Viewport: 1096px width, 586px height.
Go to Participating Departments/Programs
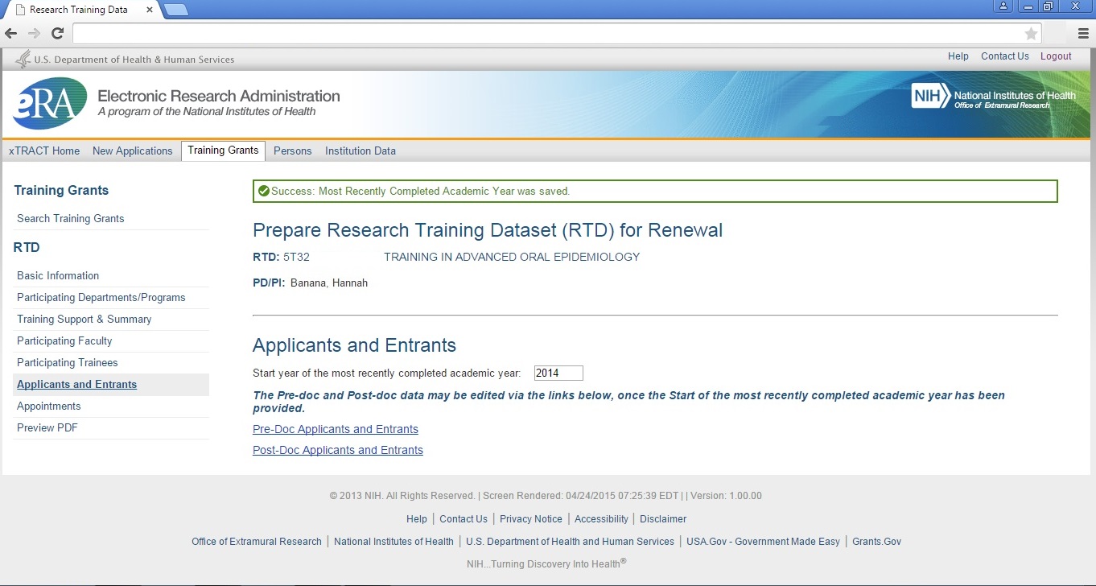point(101,297)
